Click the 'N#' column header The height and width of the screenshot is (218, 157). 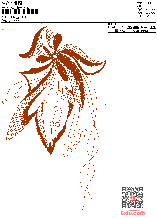(113, 27)
